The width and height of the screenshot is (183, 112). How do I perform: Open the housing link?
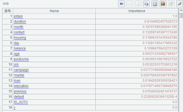coord(20,38)
